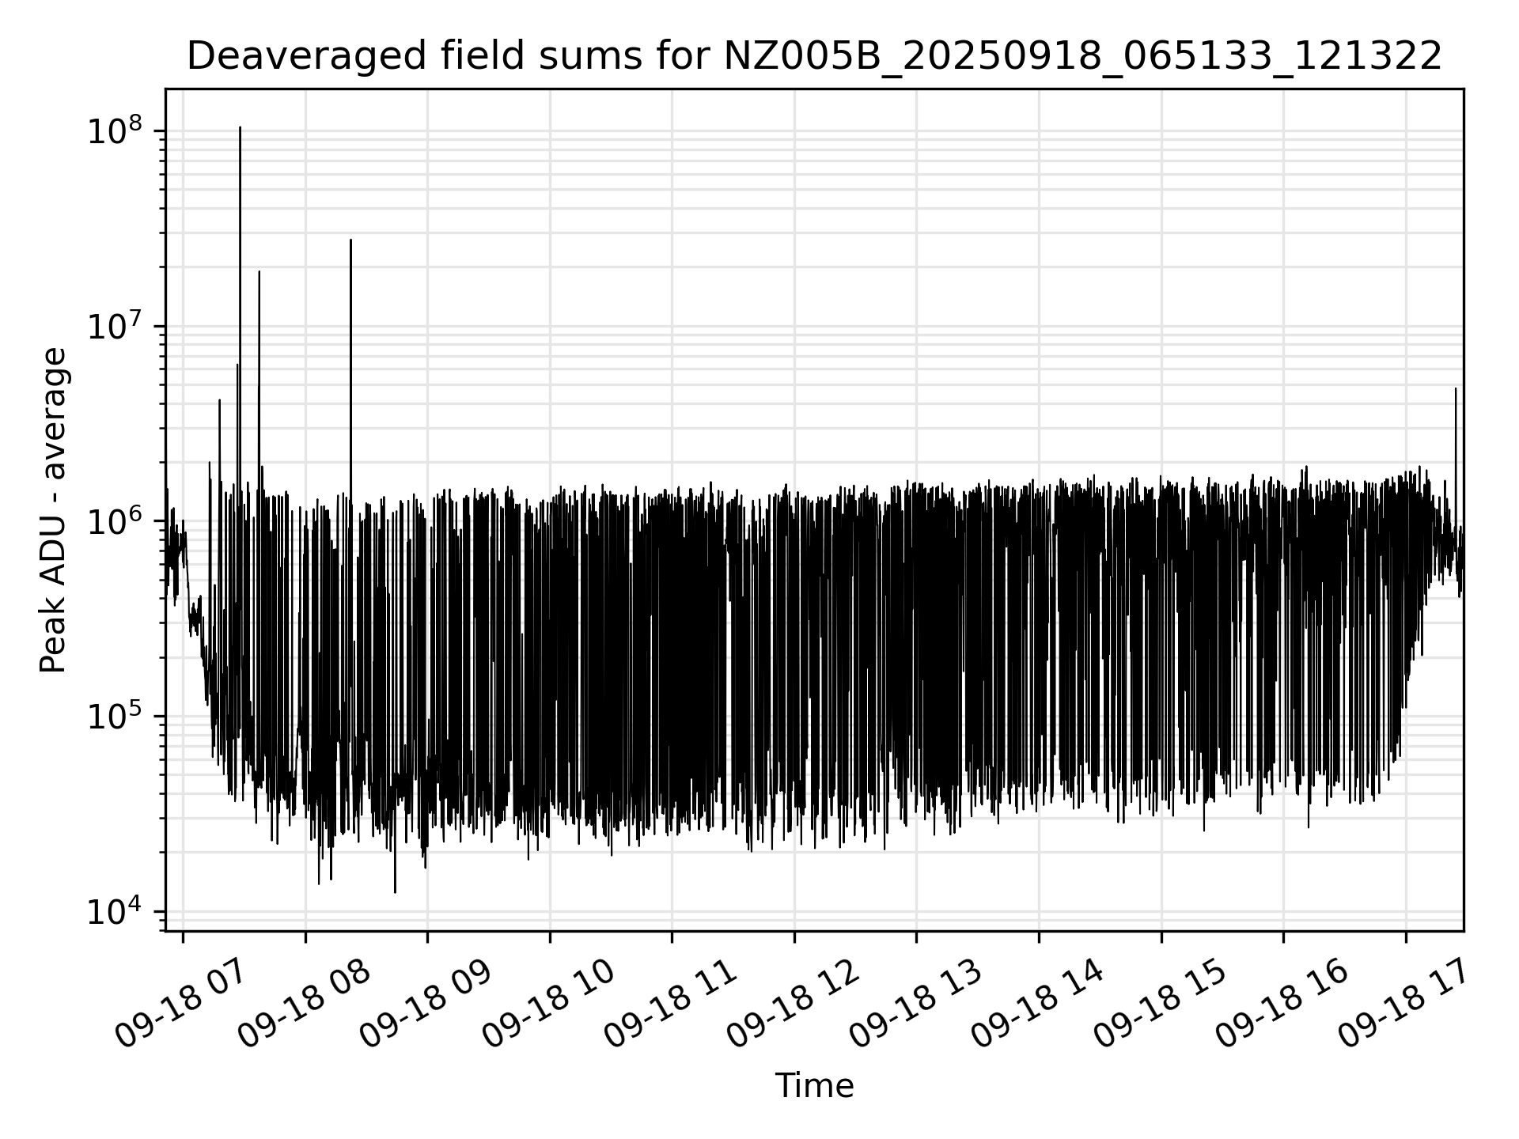Click the x-axis tick label '09-18 17'
Screen dimensions: 1519x1139
coord(1403,1003)
